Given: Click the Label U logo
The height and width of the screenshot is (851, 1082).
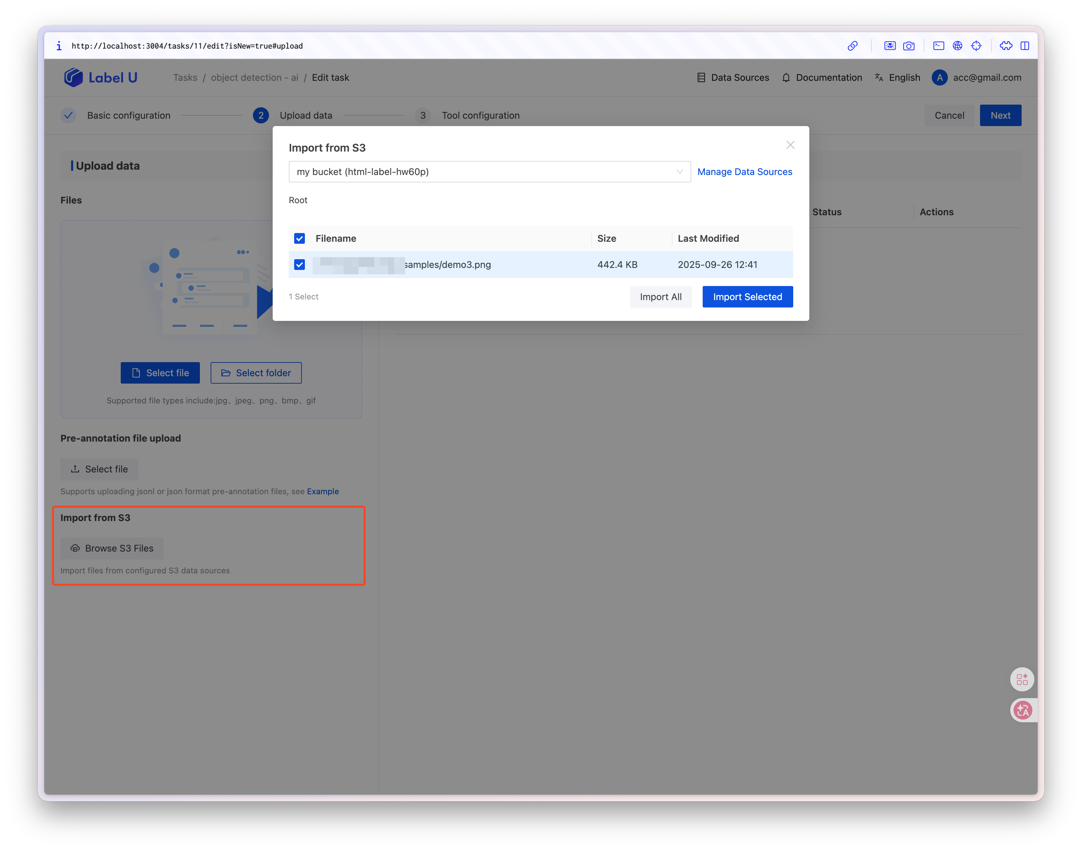Looking at the screenshot, I should pyautogui.click(x=101, y=77).
